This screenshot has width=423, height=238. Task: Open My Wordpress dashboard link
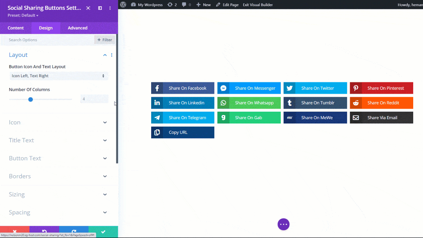coord(147,5)
